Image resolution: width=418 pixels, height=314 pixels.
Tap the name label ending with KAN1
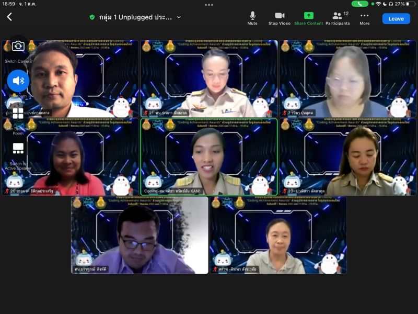pyautogui.click(x=172, y=191)
